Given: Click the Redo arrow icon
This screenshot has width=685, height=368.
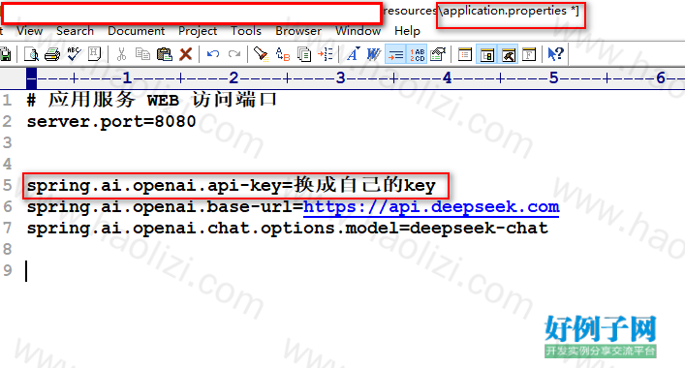Looking at the screenshot, I should tap(234, 54).
